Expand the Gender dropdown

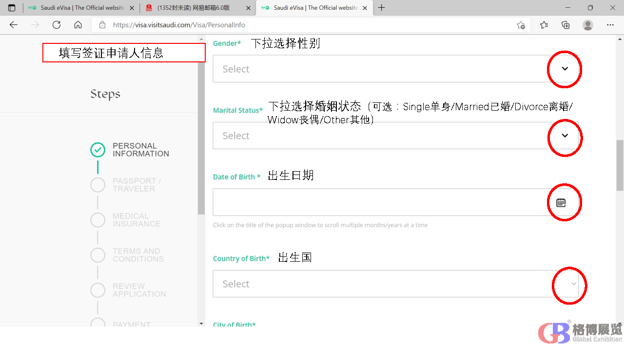point(565,69)
